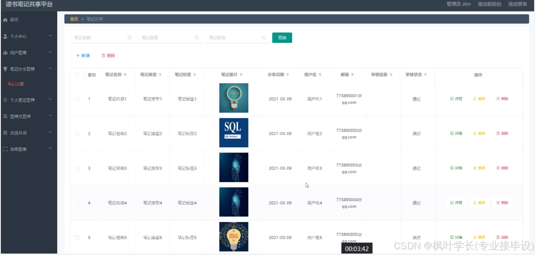Check the box for row 5
Viewport: 535px width, 255px height.
[77, 238]
